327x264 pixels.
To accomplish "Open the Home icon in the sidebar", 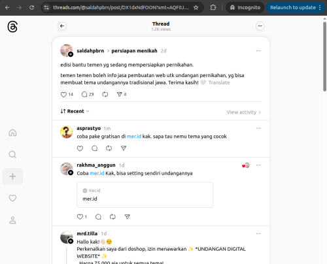I will pyautogui.click(x=12, y=133).
